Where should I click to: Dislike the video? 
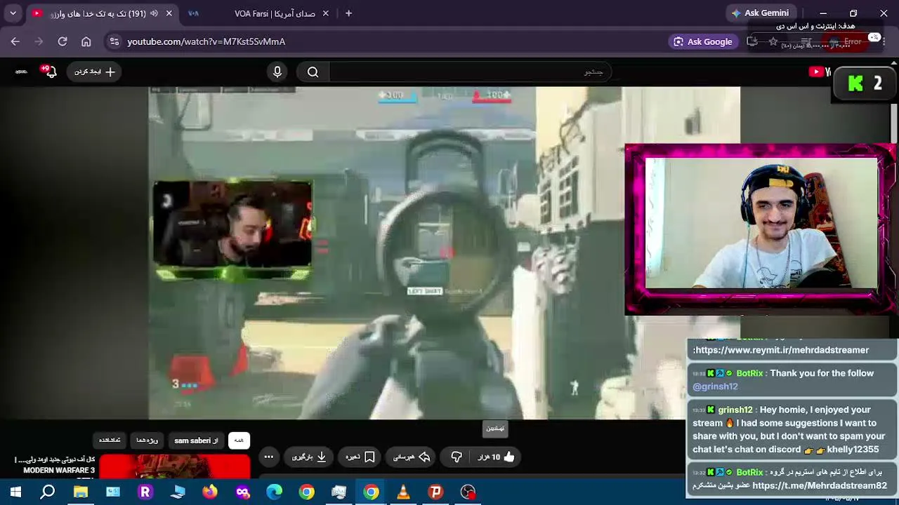[x=457, y=457]
